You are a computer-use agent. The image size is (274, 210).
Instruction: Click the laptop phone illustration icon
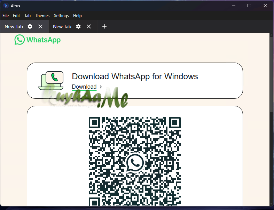click(51, 80)
